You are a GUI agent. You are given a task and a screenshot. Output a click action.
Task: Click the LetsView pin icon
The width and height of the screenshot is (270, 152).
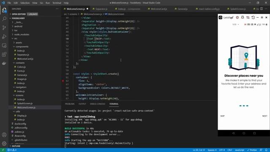(x=243, y=17)
